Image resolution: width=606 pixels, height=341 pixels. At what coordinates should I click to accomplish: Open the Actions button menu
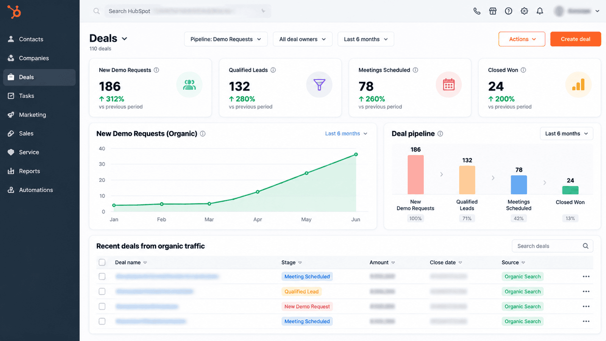pyautogui.click(x=522, y=39)
